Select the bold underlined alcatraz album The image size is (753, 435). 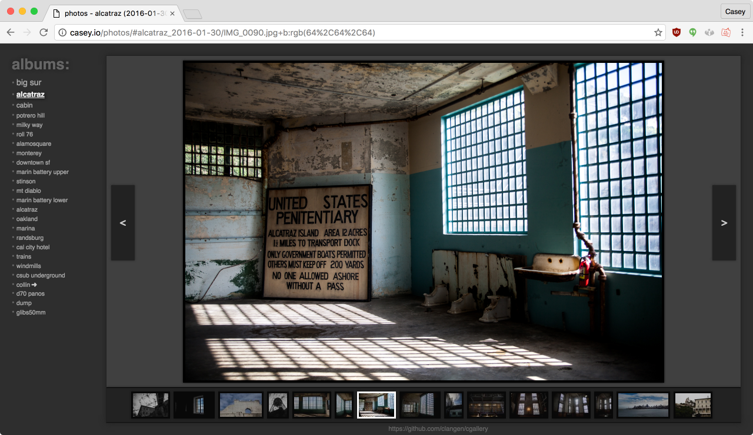[x=31, y=94]
